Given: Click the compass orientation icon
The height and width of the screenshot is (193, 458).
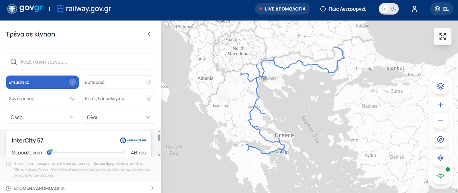Looking at the screenshot, I should (440, 139).
